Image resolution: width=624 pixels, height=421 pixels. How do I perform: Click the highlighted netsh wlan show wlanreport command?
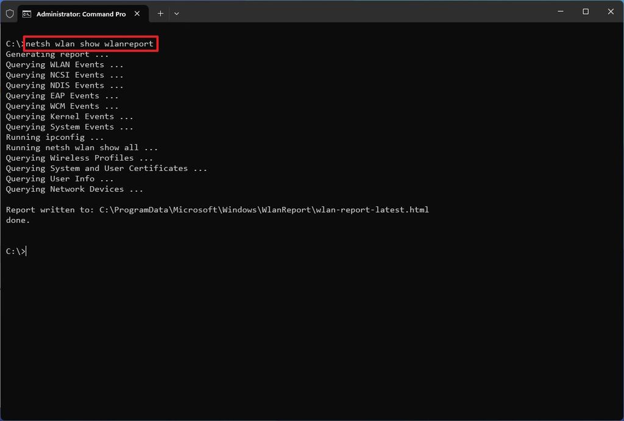90,43
